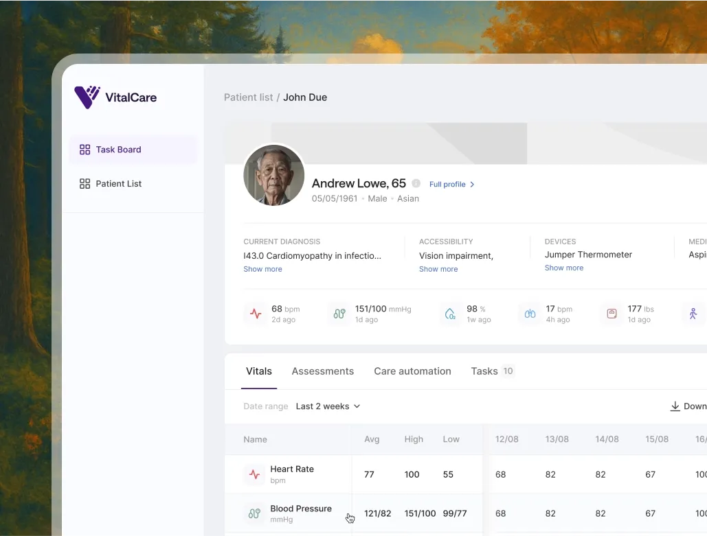Expand Show more under Devices
707x536 pixels.
[564, 268]
